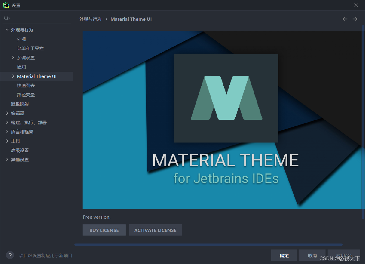Open 高级设置 page
The width and height of the screenshot is (365, 264).
[x=20, y=150]
